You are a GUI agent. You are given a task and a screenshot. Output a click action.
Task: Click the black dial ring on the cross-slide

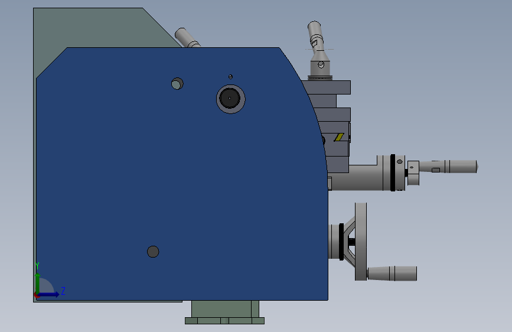click(x=393, y=172)
